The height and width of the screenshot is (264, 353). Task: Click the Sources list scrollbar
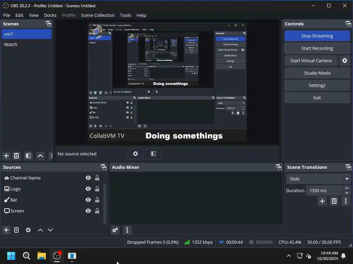(105, 203)
